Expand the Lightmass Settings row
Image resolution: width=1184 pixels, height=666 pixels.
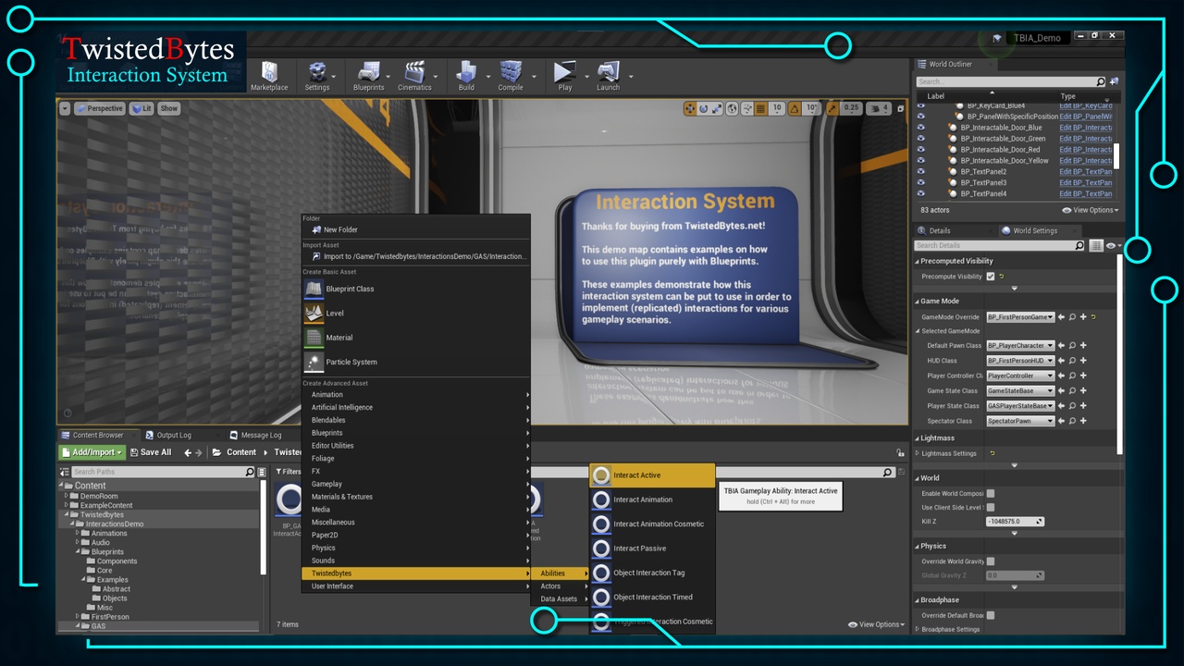tap(918, 453)
